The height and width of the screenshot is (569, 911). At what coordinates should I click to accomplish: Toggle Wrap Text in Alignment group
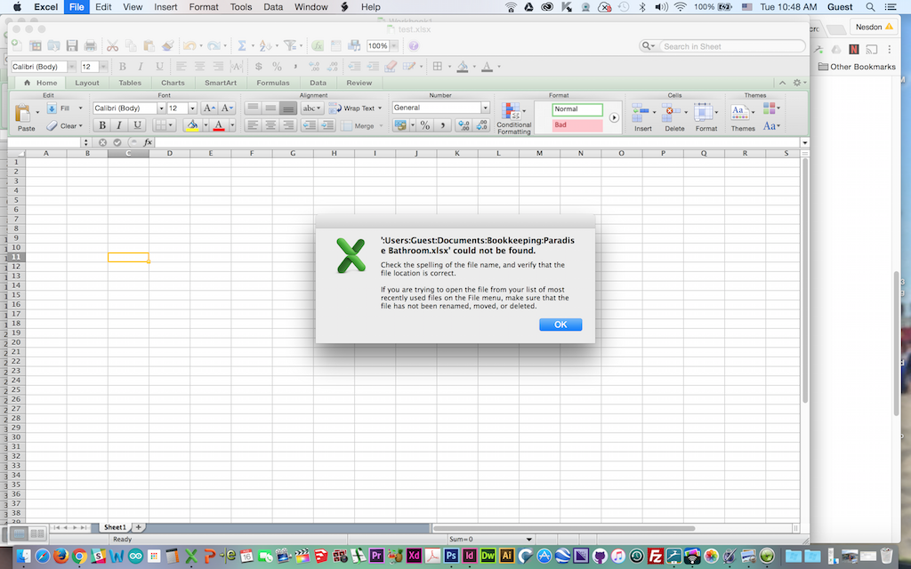coord(356,108)
